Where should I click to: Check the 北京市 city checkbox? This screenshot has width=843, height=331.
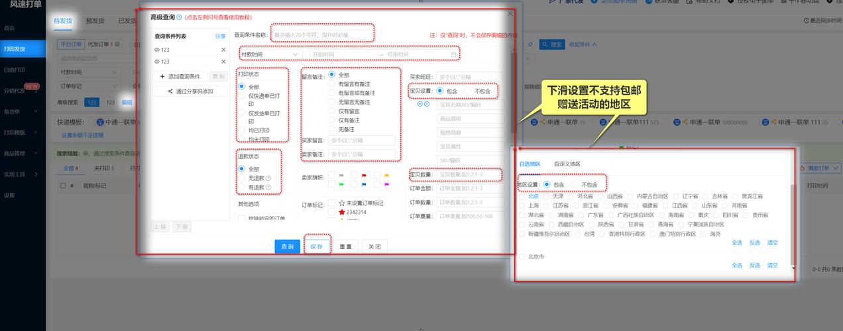(522, 256)
